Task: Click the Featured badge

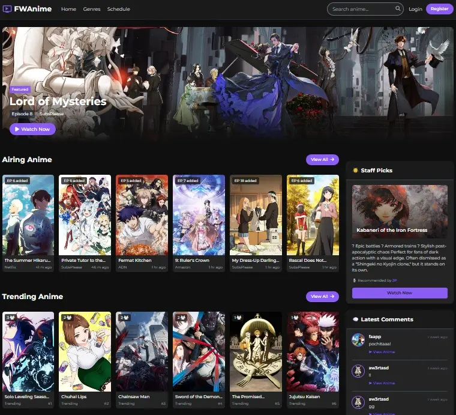Action: (x=20, y=89)
